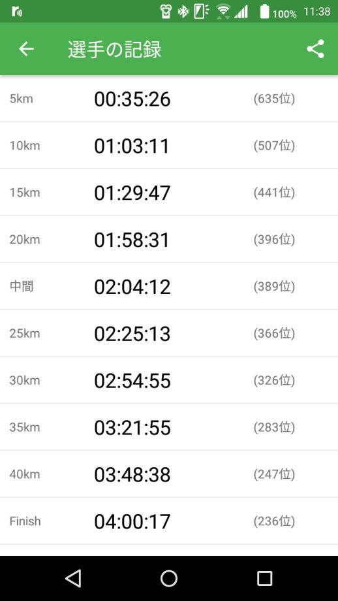
Task: Tap the 15km rank (441位)
Action: pyautogui.click(x=274, y=193)
